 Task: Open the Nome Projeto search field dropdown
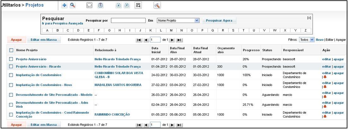(x=178, y=20)
